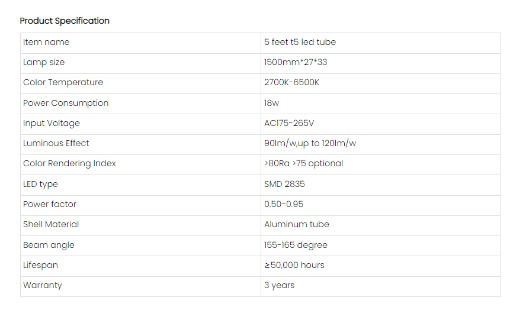
Task: Click the 0.50-0.95 power factor value
Action: tap(284, 204)
